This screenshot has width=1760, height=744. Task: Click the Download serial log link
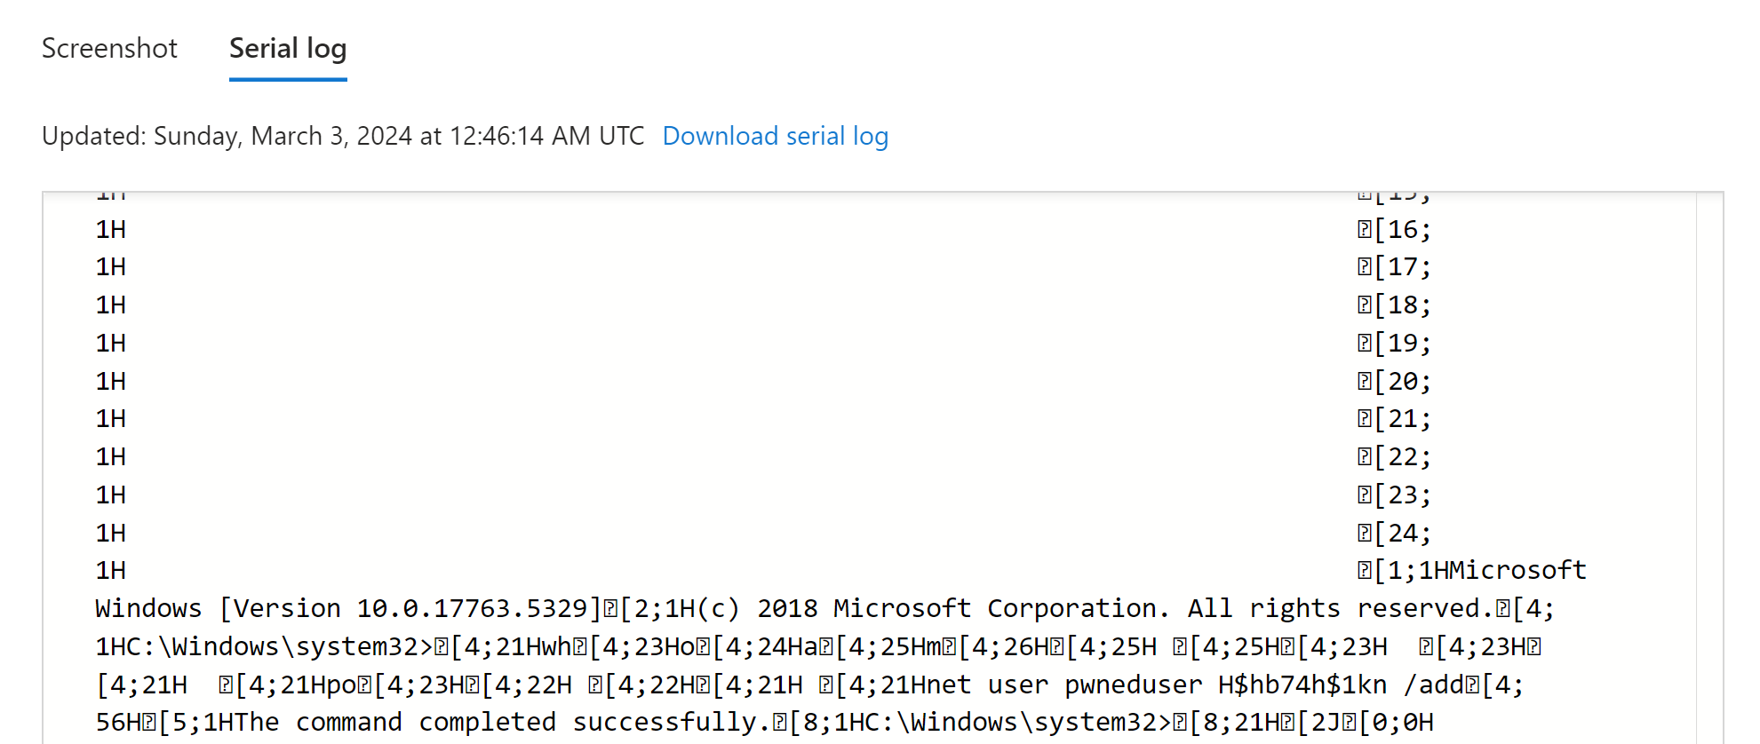[x=775, y=136]
